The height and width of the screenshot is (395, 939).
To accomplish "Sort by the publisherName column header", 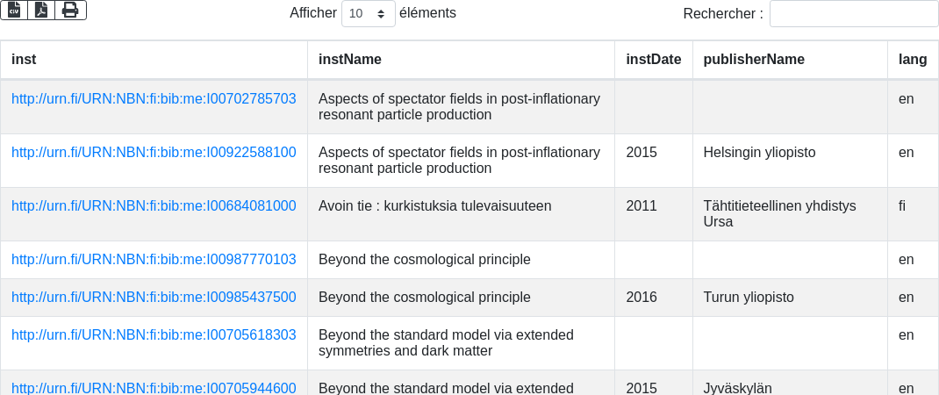I will pyautogui.click(x=754, y=60).
